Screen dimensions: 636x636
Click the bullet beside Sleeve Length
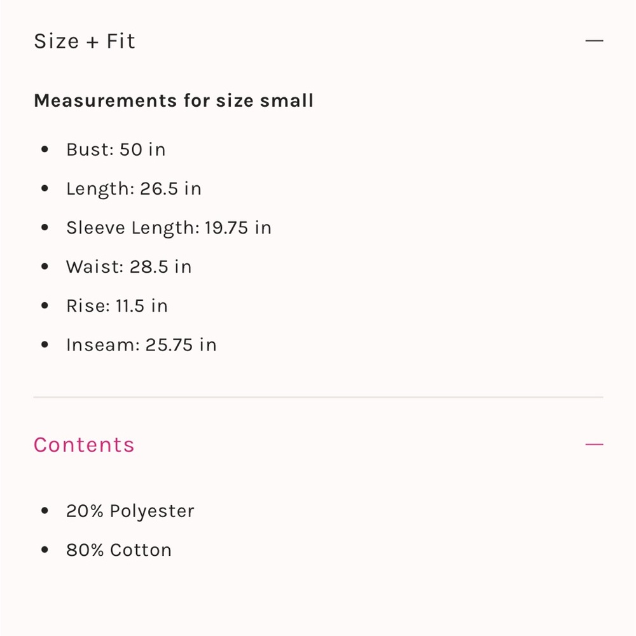45,228
